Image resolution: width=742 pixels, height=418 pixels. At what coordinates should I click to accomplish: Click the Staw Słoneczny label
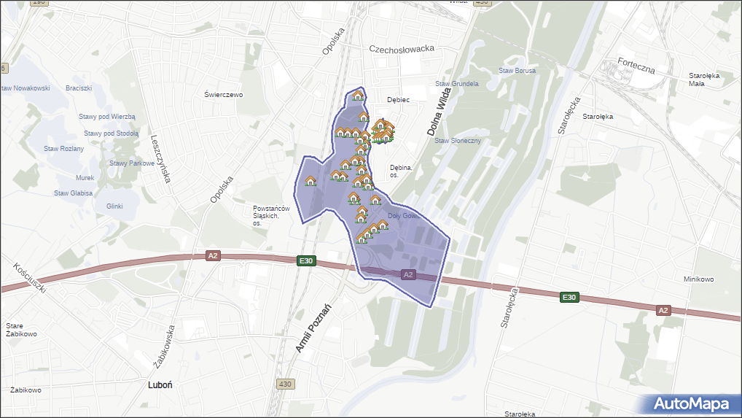(458, 141)
